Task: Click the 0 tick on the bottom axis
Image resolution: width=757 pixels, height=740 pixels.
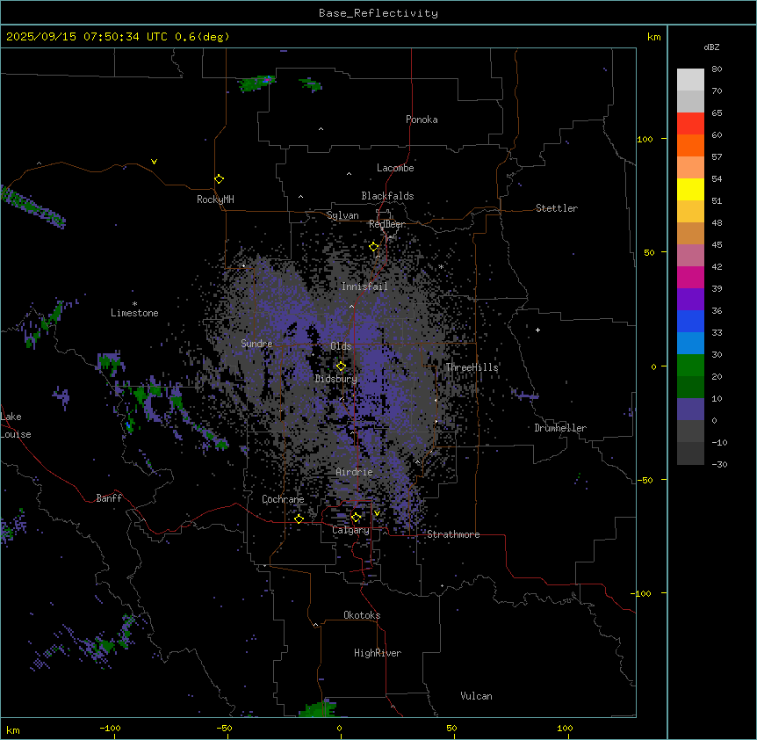Action: click(339, 728)
